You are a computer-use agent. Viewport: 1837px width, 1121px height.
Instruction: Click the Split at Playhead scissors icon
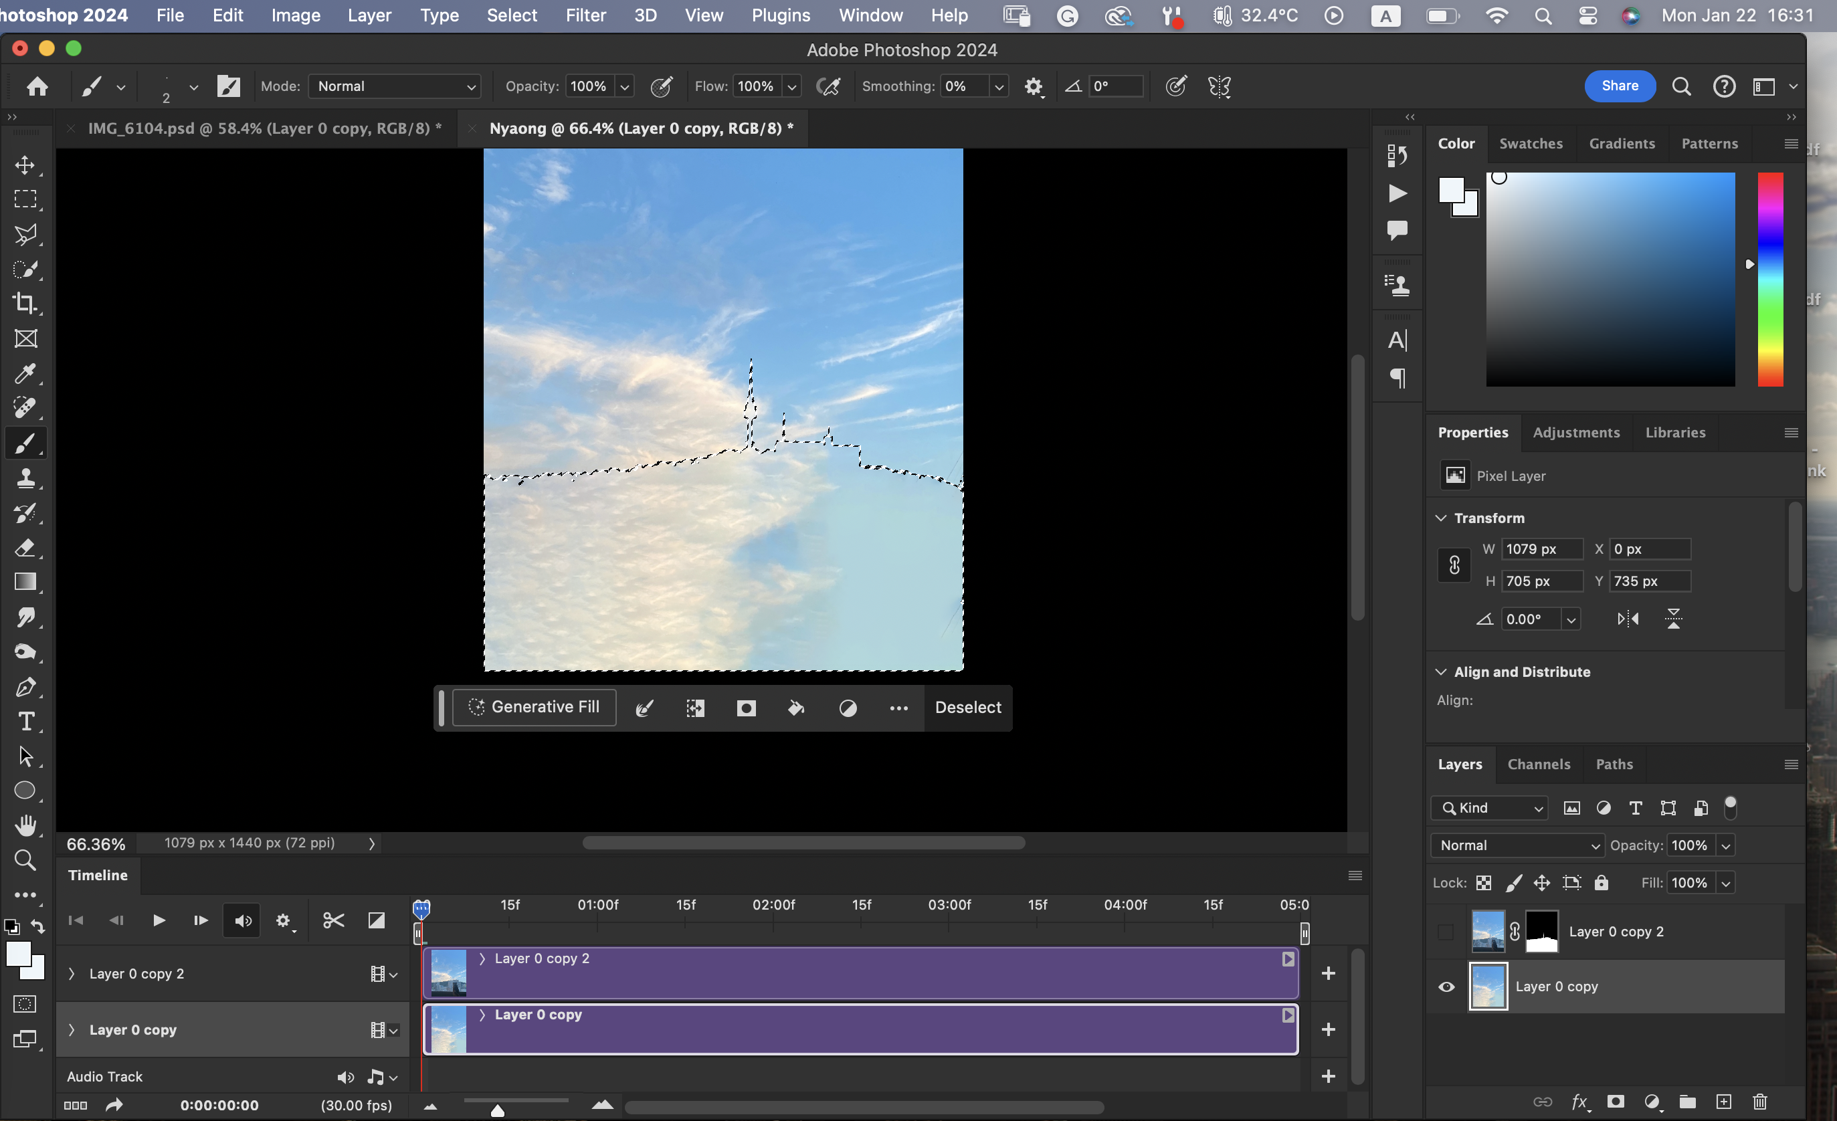[x=333, y=920]
